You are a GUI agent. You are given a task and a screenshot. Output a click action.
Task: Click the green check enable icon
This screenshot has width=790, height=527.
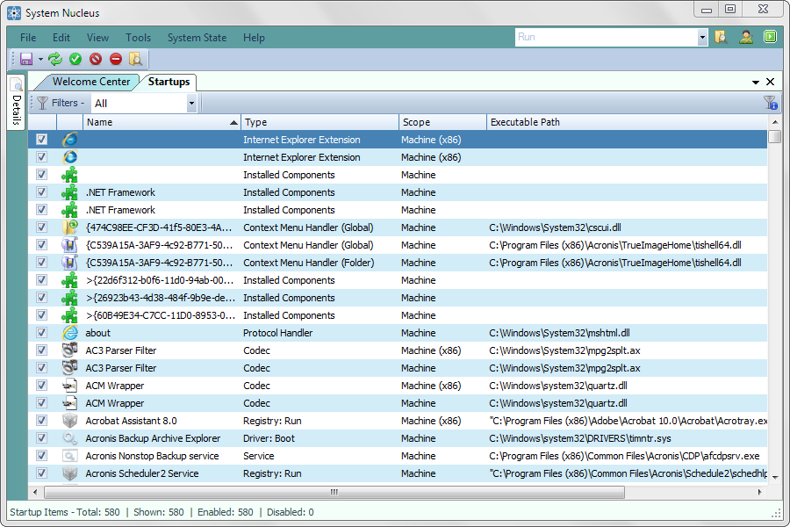tap(75, 58)
